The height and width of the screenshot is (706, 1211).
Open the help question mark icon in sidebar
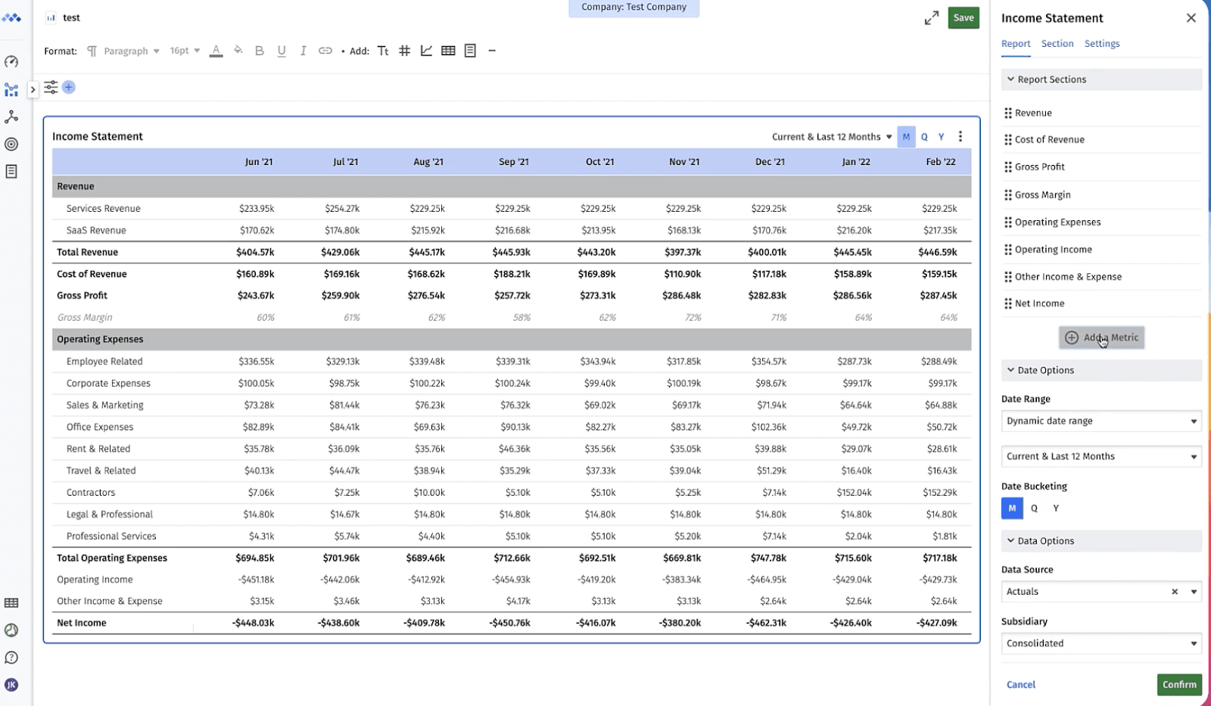click(11, 658)
